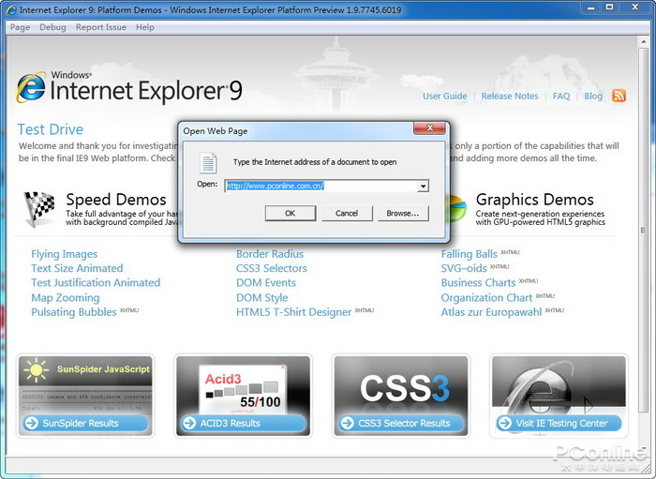Viewport: 656px width, 479px height.
Task: Click the Test Drive heading
Action: [51, 129]
